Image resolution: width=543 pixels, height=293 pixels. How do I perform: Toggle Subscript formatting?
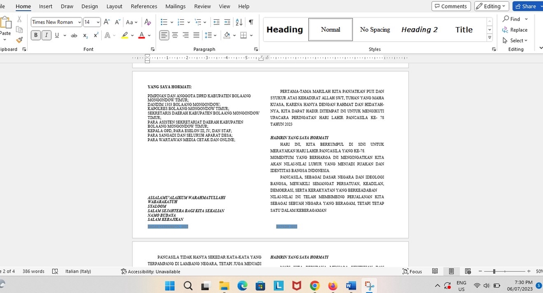click(85, 35)
